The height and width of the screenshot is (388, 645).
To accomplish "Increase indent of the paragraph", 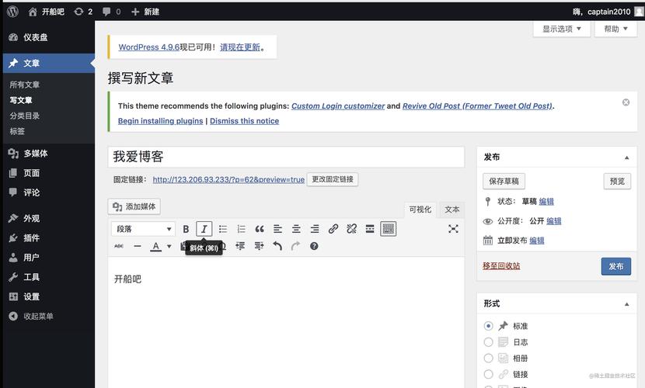I will pyautogui.click(x=259, y=246).
